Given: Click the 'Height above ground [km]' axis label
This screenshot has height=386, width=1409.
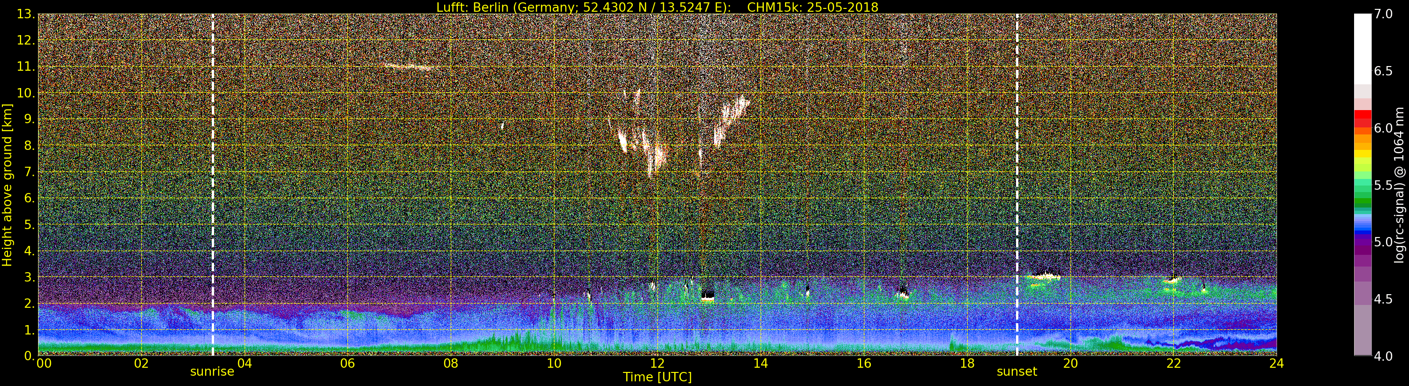Looking at the screenshot, I should coord(7,185).
